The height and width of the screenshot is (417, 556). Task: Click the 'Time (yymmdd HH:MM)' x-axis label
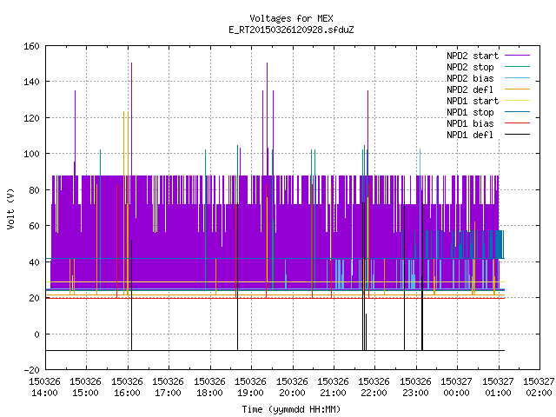click(291, 409)
